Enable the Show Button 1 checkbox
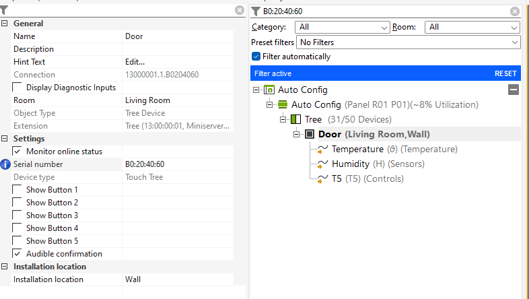529x299 pixels. point(17,190)
